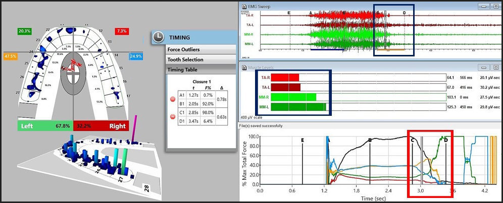The width and height of the screenshot is (503, 203).
Task: Click the EMG Sweep window document icon
Action: (x=243, y=5)
